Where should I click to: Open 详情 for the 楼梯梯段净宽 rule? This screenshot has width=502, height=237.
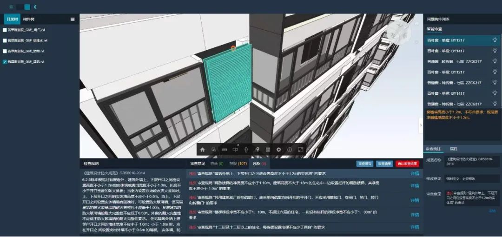[x=415, y=215]
